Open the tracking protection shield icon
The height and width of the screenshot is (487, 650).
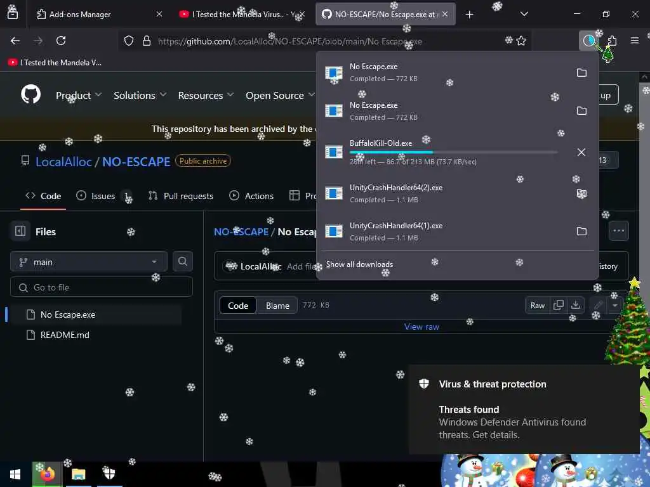(129, 41)
